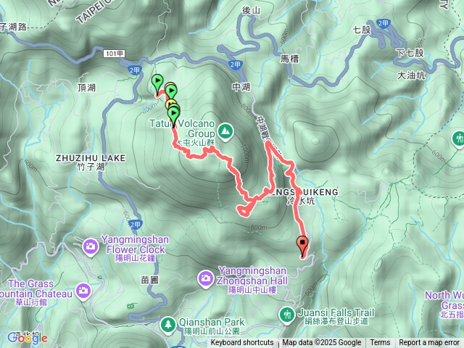This screenshot has width=464, height=348.
Task: Click the Qianshan Park tree icon
Action: coord(168,325)
